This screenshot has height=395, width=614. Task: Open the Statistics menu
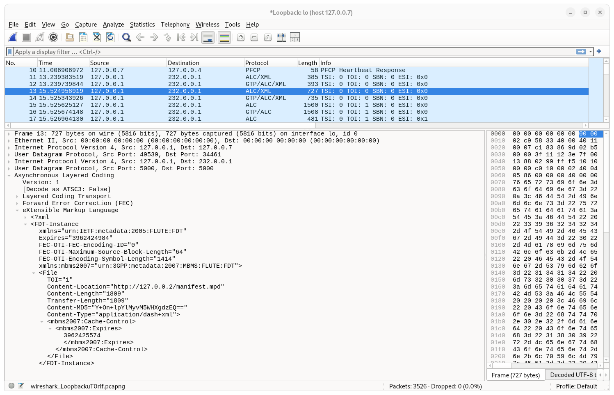click(142, 25)
